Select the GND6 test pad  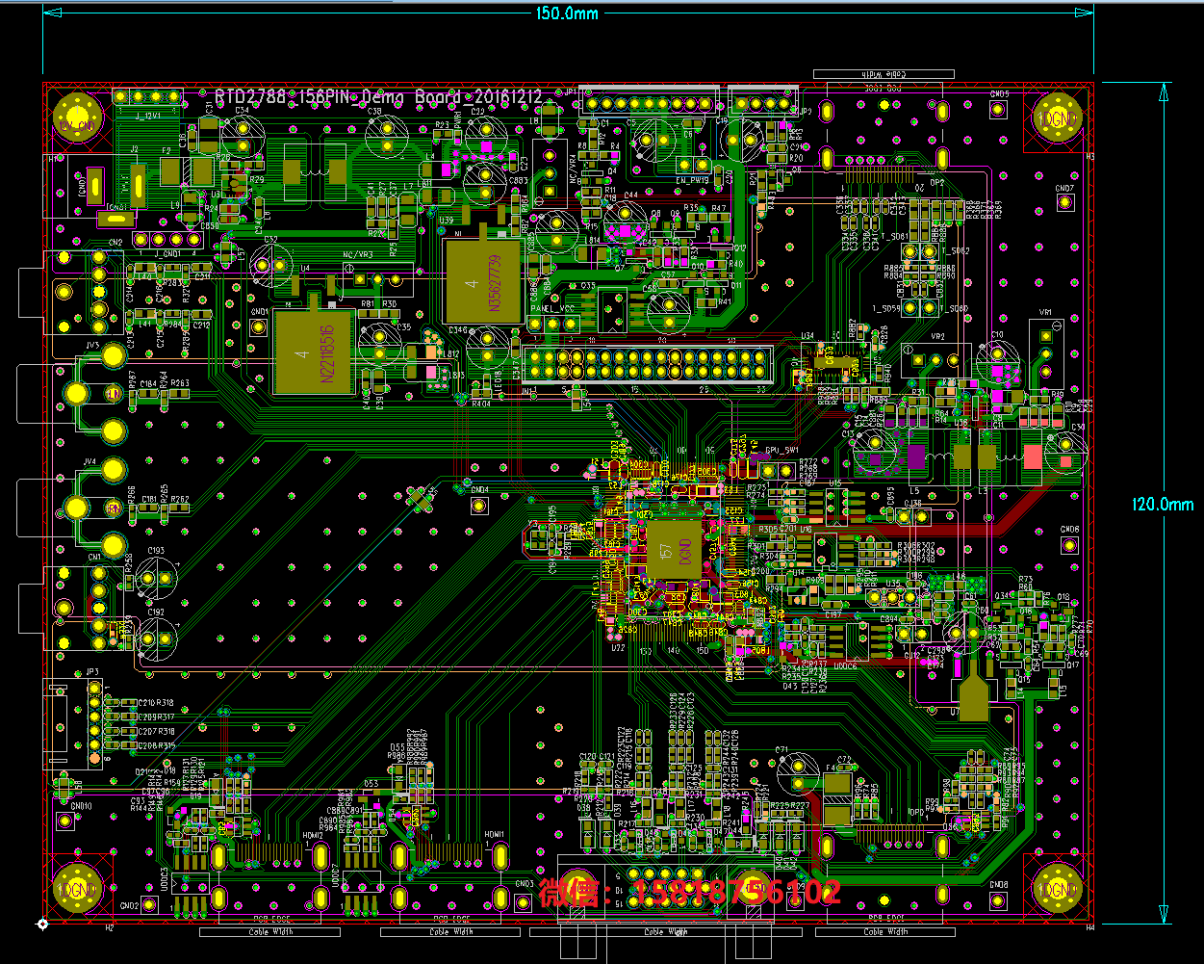(1069, 545)
